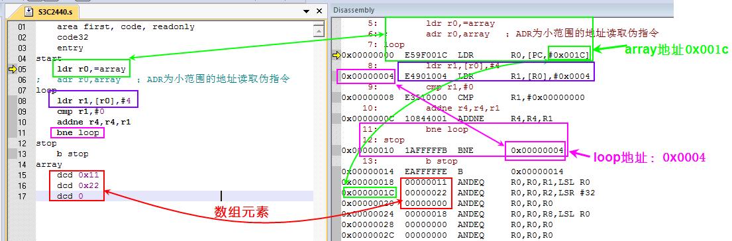Screen dimensions: 732x241
Task: Click 'dcd 0x11' on editor line 15
Action: pyautogui.click(x=78, y=175)
